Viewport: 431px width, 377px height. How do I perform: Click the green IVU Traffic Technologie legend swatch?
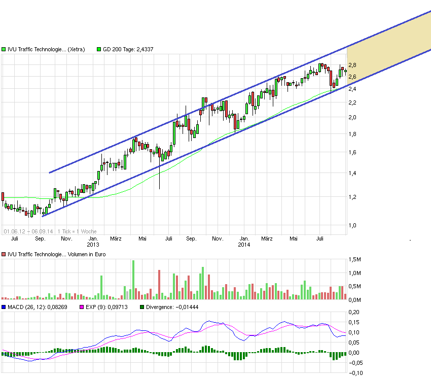(4, 50)
